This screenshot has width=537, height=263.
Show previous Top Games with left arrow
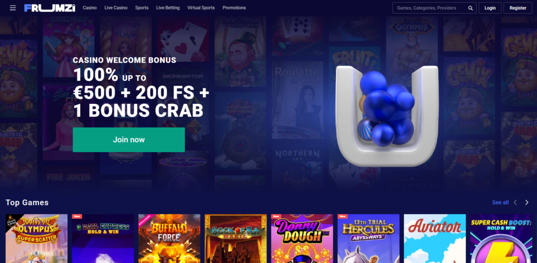pos(515,202)
